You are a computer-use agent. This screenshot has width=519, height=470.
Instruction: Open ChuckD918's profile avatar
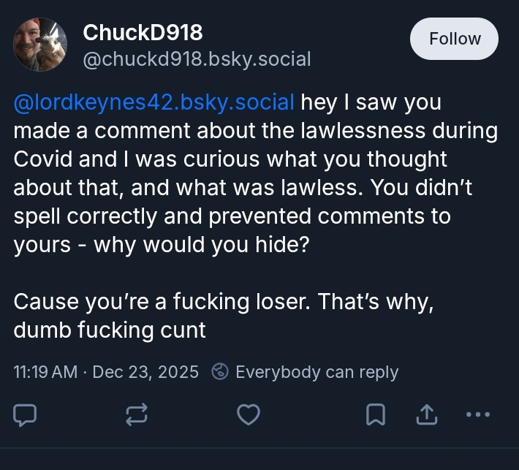(41, 45)
